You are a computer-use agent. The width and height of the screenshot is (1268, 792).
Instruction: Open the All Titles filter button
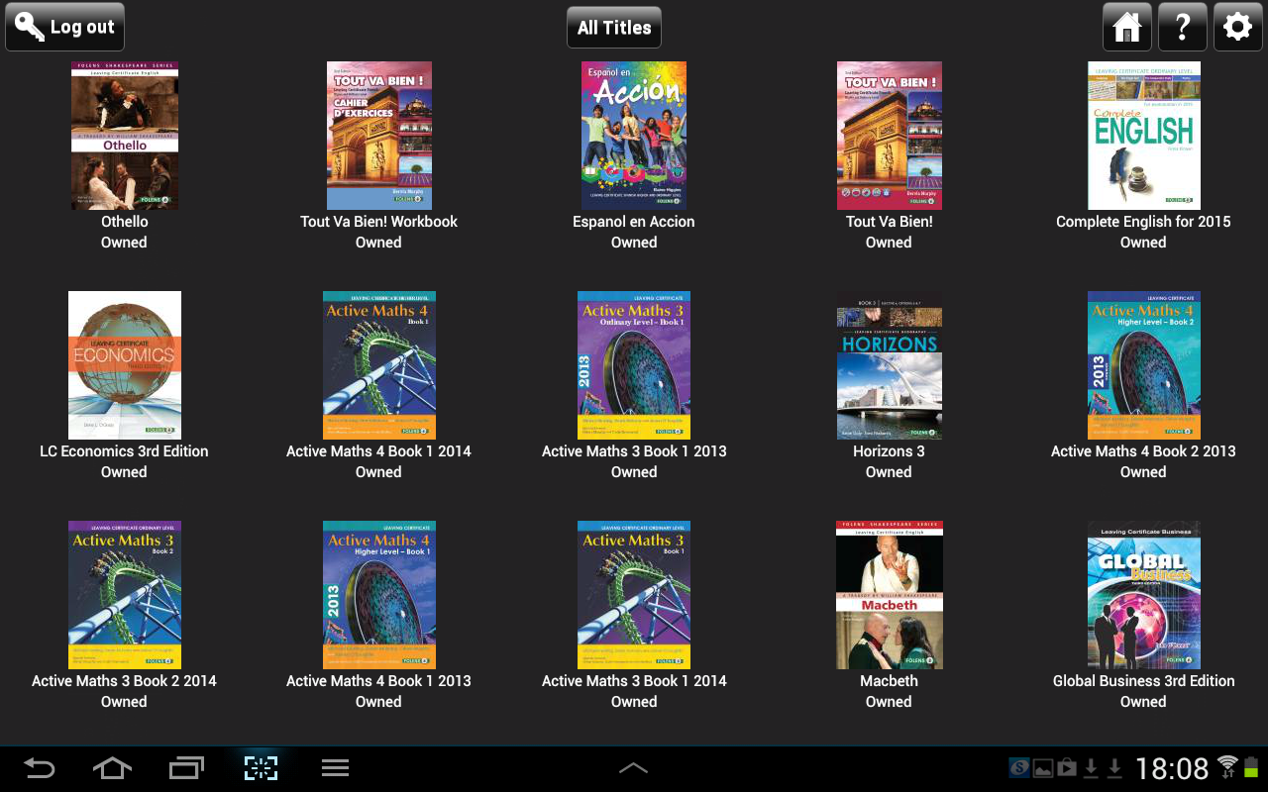point(614,28)
